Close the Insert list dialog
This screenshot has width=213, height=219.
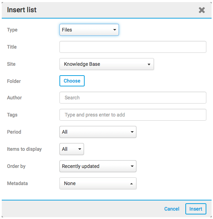click(x=202, y=10)
